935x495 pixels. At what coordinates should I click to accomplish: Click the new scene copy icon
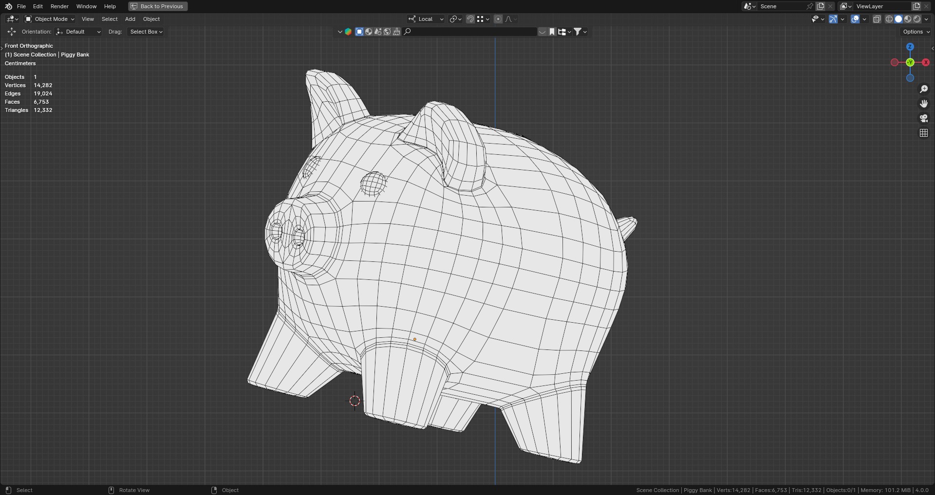(821, 6)
